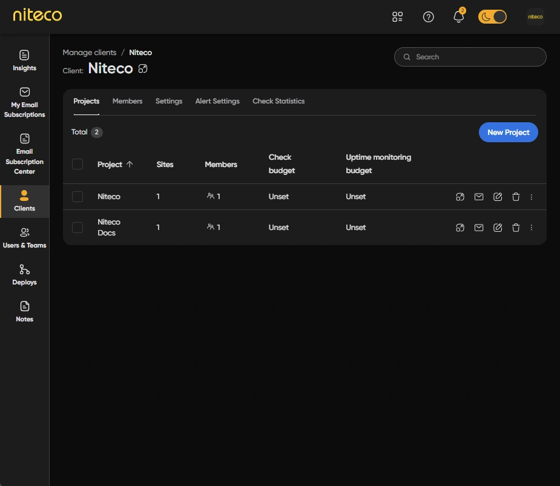Open the Niteco Docs project name

coord(109,228)
